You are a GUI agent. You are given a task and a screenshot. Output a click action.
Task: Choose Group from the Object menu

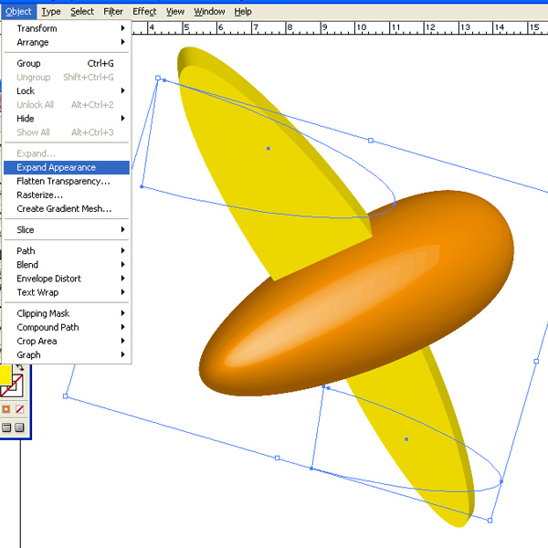67,63
